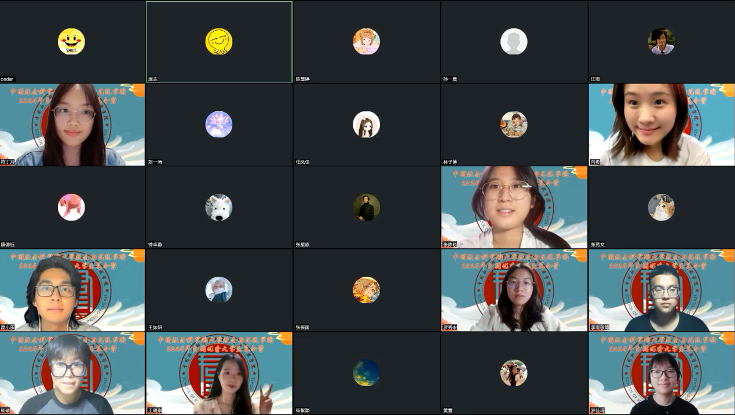The height and width of the screenshot is (415, 735).
Task: Select the blue planet earth avatar
Action: pos(366,373)
